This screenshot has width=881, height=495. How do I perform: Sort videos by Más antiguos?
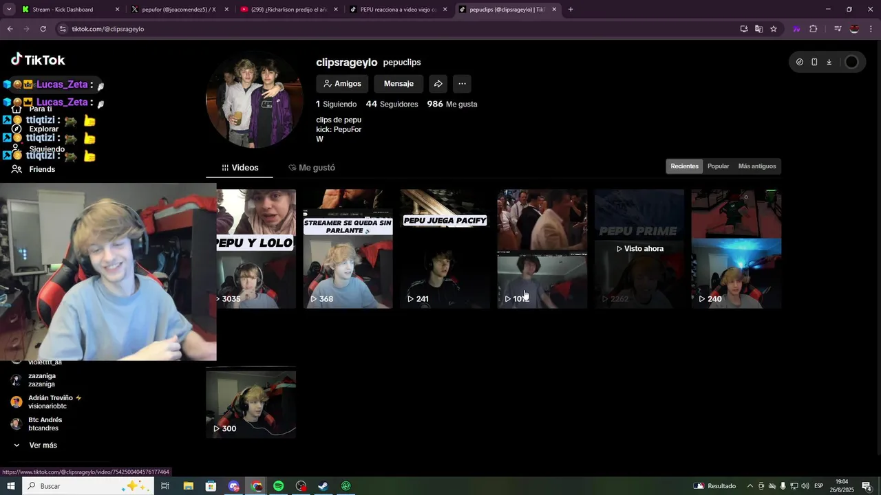coord(756,166)
